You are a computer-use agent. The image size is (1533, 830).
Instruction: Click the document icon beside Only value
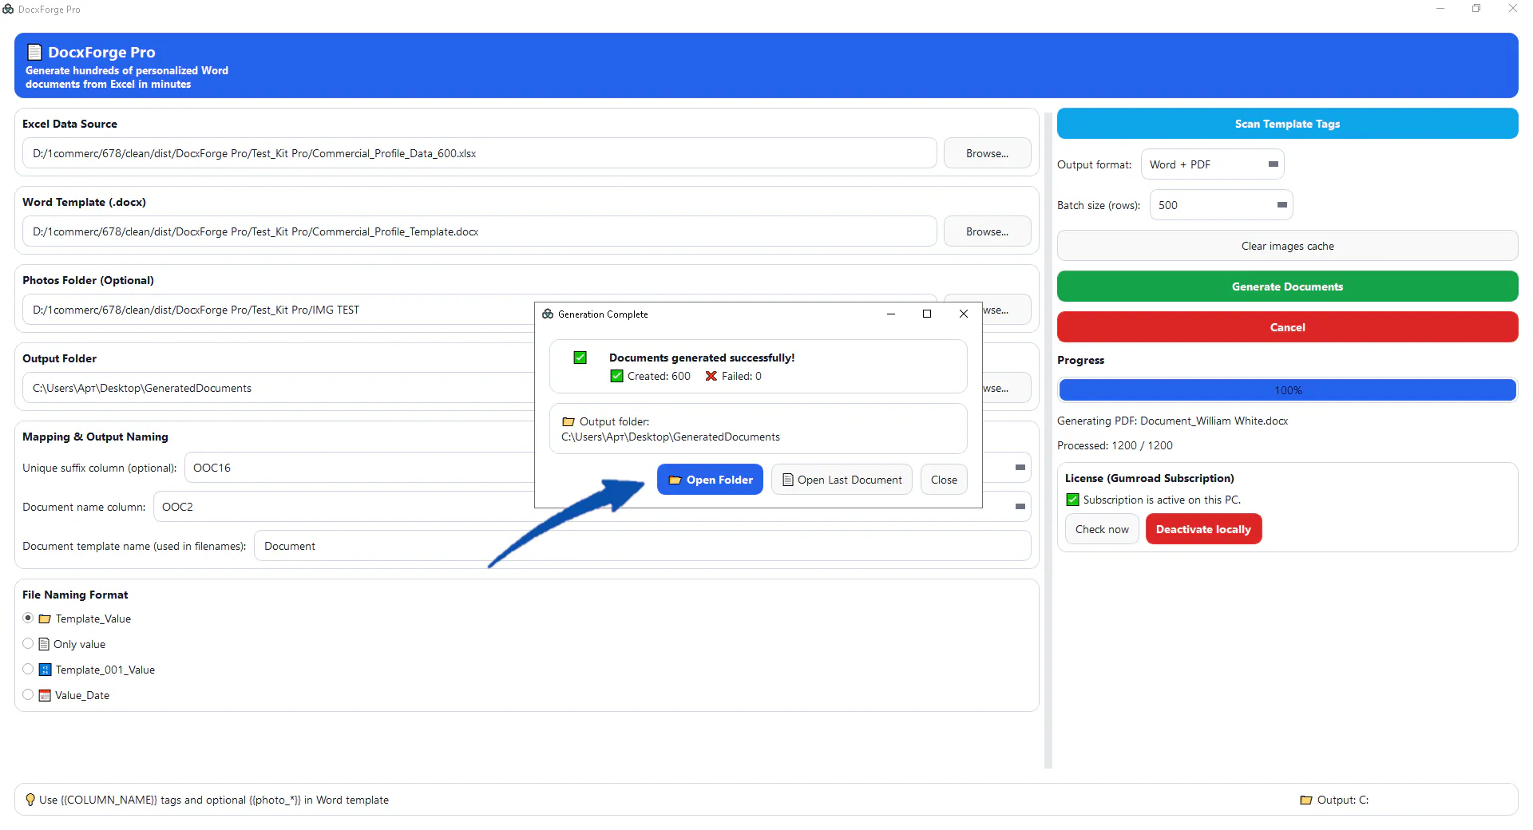click(x=44, y=644)
